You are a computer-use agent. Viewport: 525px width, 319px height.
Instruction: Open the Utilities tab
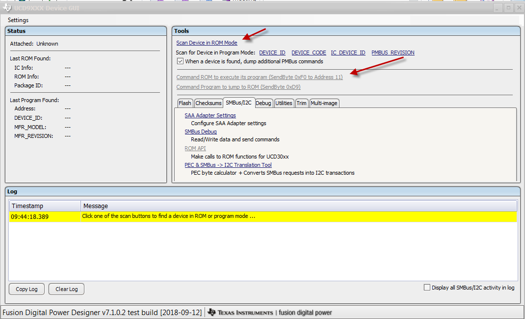tap(284, 103)
